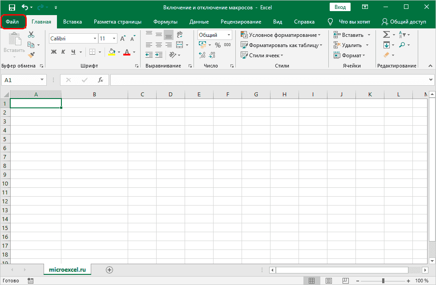Click the AutoSum sigma icon
Viewport: 436px width, 285px height.
[386, 35]
